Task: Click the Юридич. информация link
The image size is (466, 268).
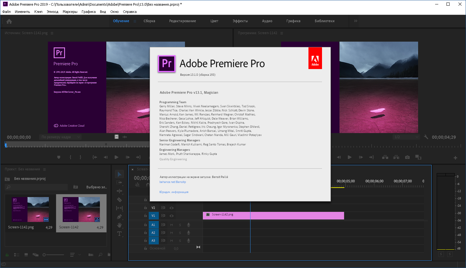Action: (174, 192)
